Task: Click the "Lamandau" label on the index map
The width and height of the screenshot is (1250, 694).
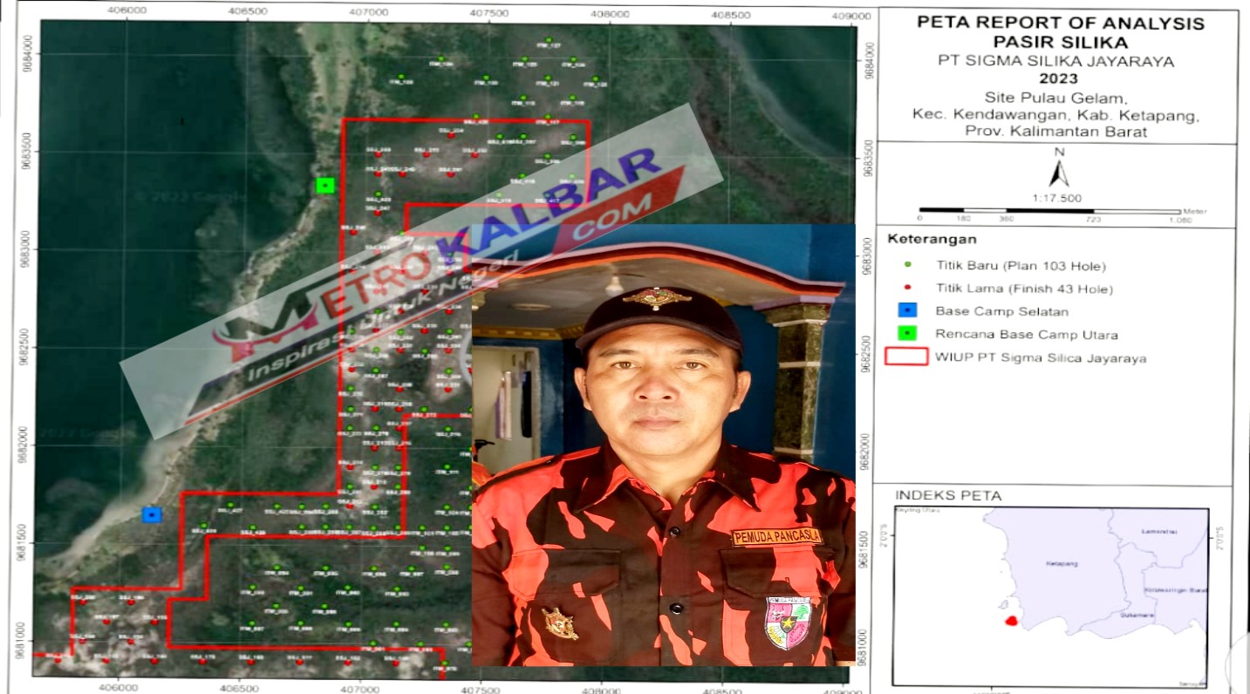Action: 1158,530
